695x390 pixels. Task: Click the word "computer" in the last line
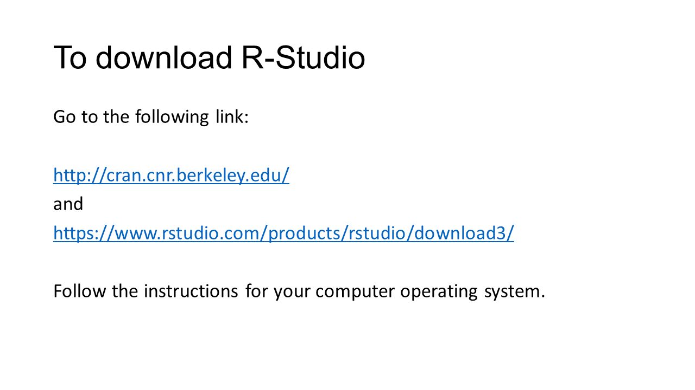pos(356,292)
